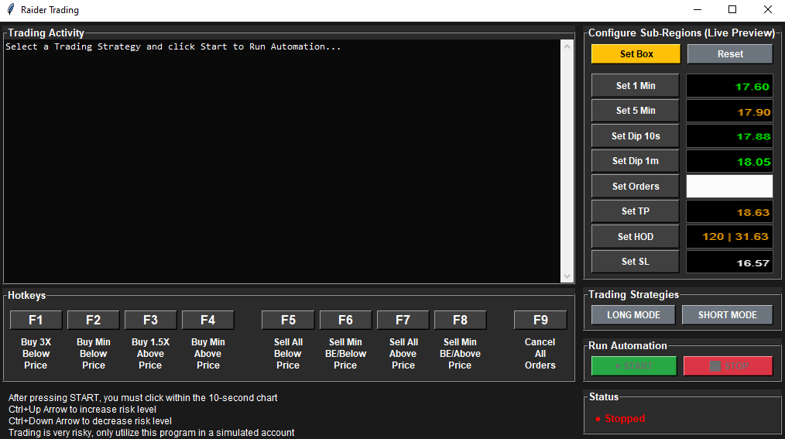The image size is (785, 439).
Task: Select the Set 1 Min region button
Action: (x=635, y=86)
